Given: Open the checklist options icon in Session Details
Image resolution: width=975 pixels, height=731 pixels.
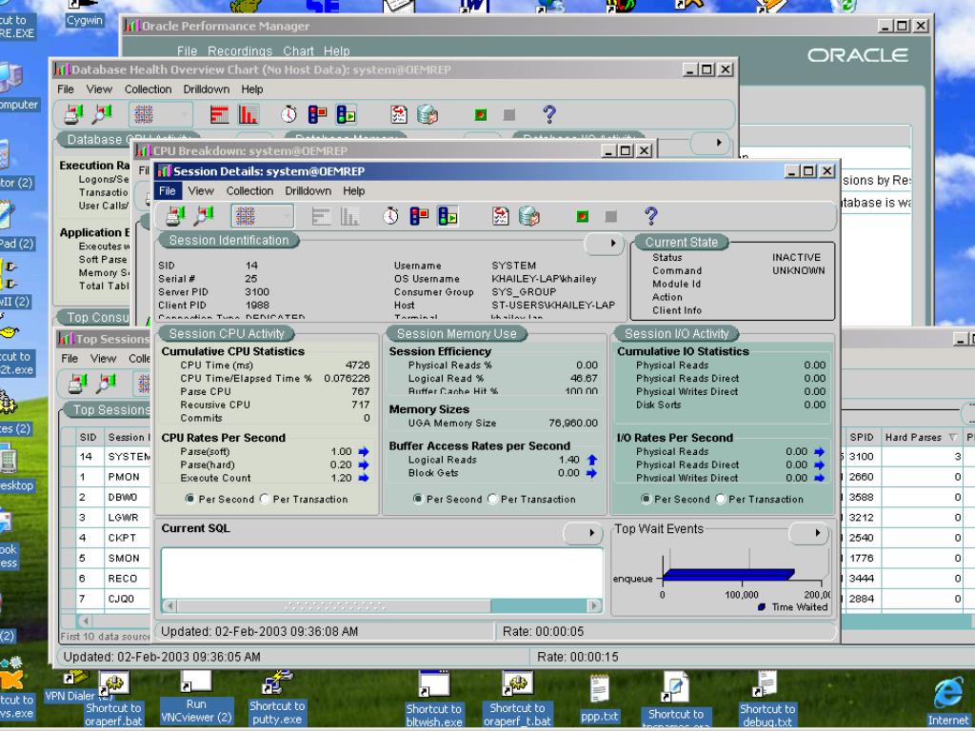Looking at the screenshot, I should (501, 216).
